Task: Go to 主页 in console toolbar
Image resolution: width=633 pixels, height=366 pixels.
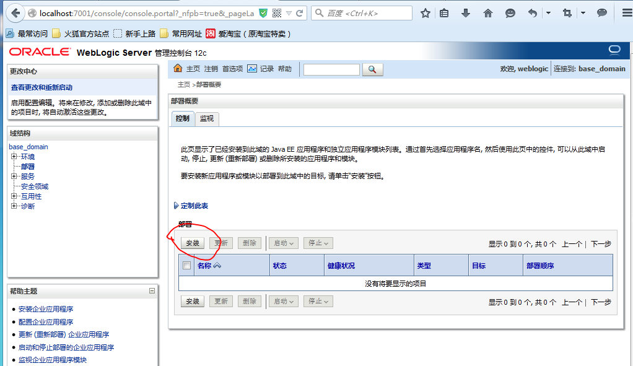Action: pyautogui.click(x=193, y=69)
